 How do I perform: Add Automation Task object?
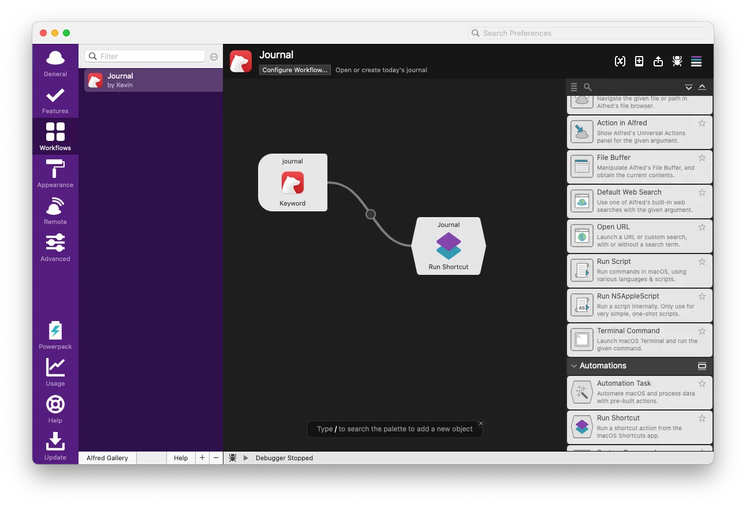point(640,393)
